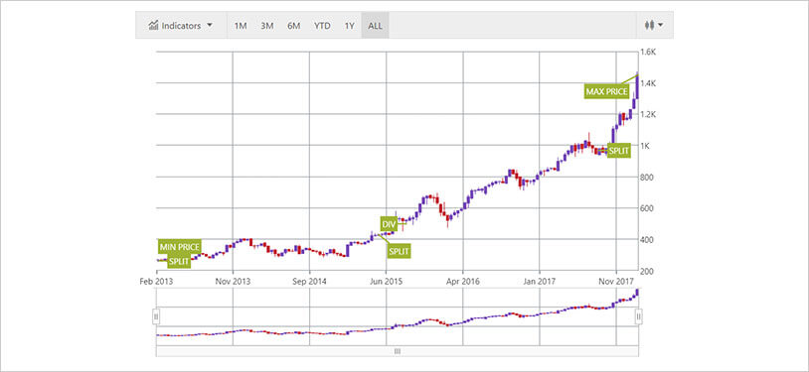Click the 1K price axis label
Screen dimensions: 809x372
[646, 146]
